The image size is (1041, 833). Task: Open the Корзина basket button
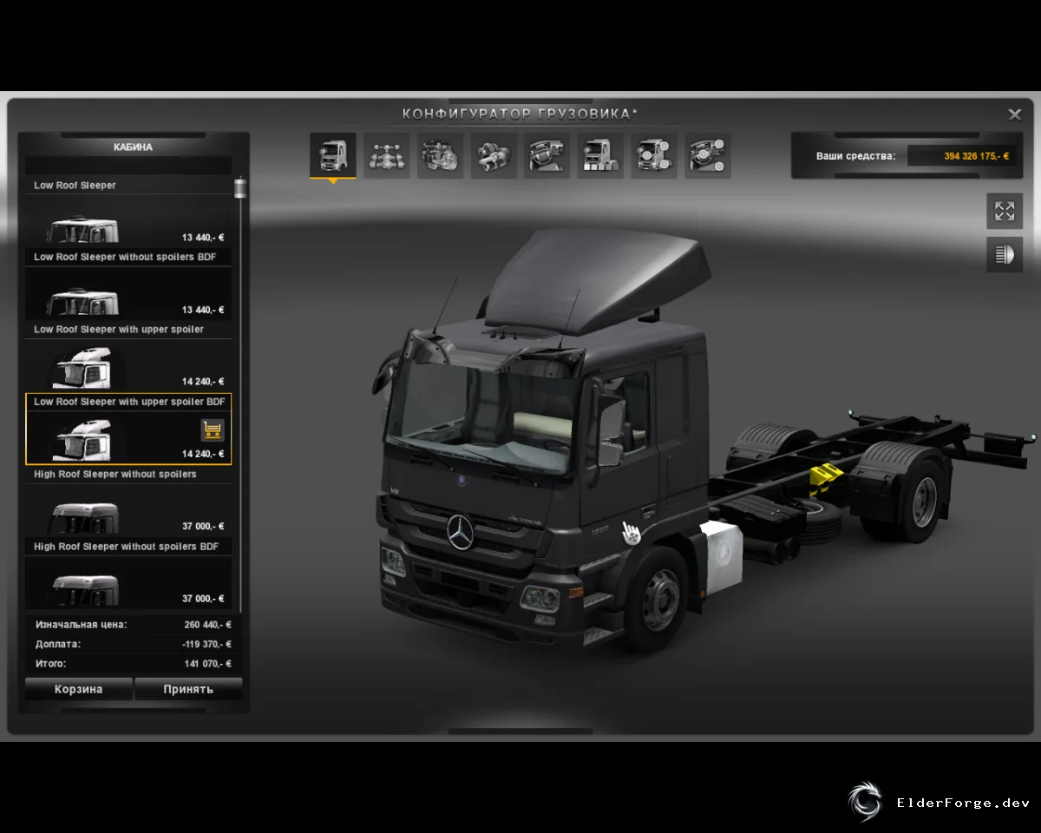[x=79, y=689]
